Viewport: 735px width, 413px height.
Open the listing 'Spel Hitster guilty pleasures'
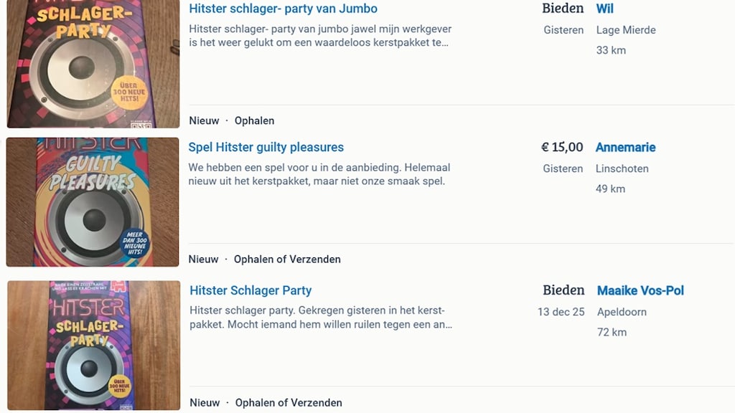point(266,147)
